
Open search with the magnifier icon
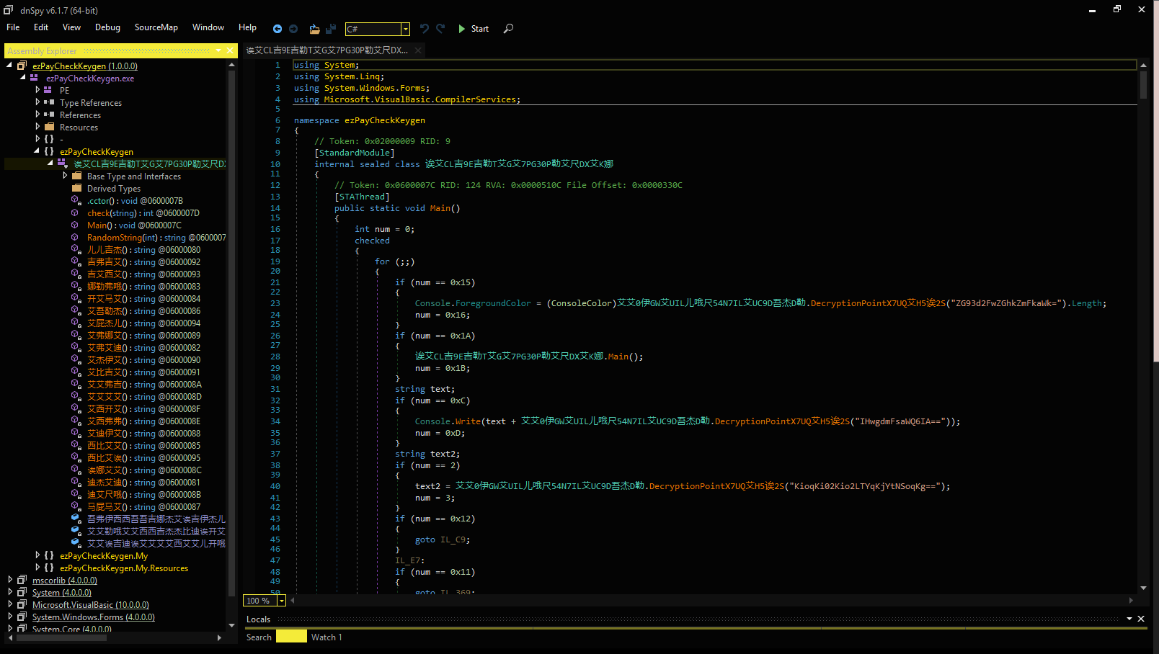(508, 29)
